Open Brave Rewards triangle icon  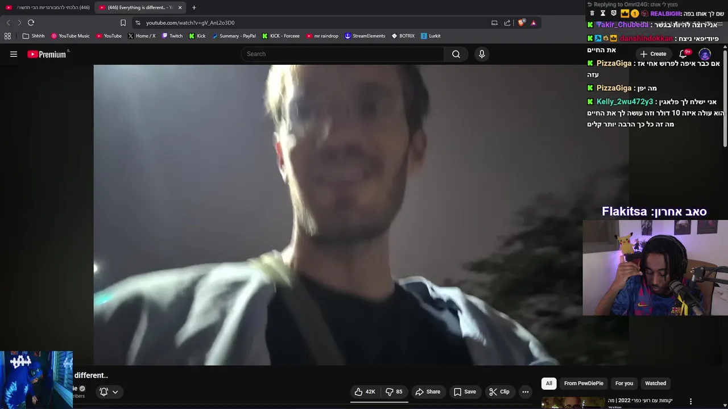[533, 23]
